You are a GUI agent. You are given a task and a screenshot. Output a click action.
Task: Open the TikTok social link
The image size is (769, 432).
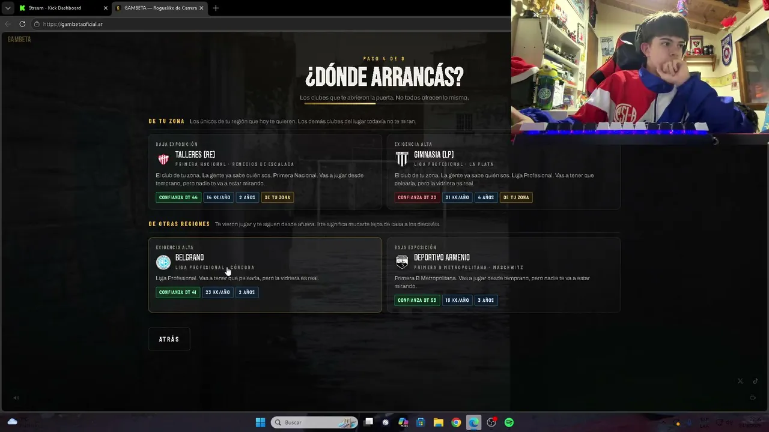tap(755, 381)
